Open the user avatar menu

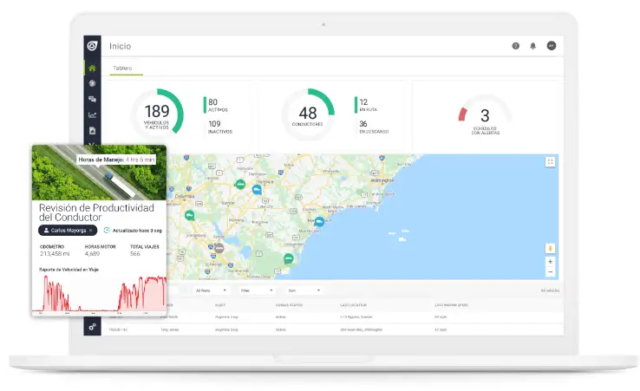(551, 46)
